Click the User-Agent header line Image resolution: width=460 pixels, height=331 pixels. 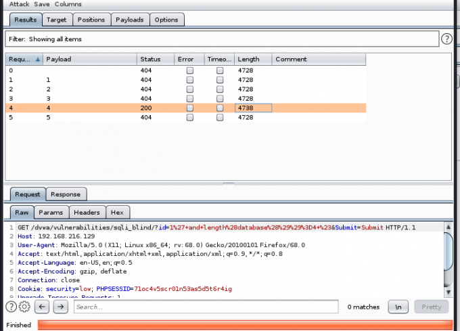coord(162,245)
